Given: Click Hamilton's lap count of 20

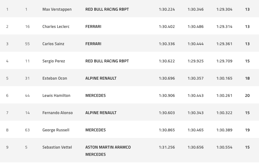Looking at the screenshot, I should click(247, 96).
